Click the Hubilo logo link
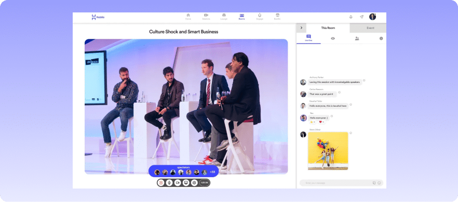458x202 pixels. [98, 17]
